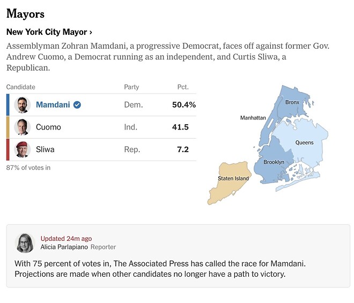Click the Cuomo candidate name

[48, 127]
